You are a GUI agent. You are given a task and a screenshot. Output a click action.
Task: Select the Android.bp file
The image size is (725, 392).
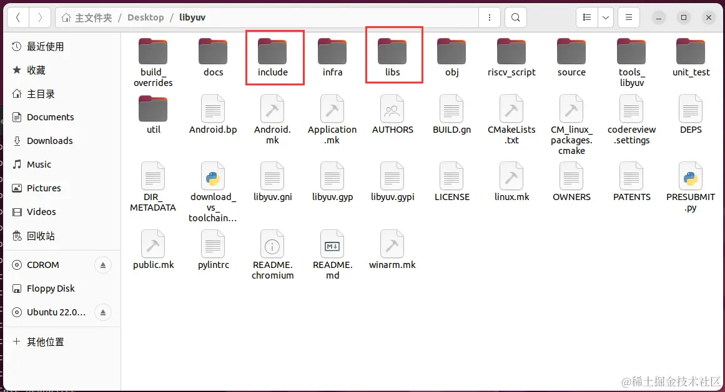213,115
